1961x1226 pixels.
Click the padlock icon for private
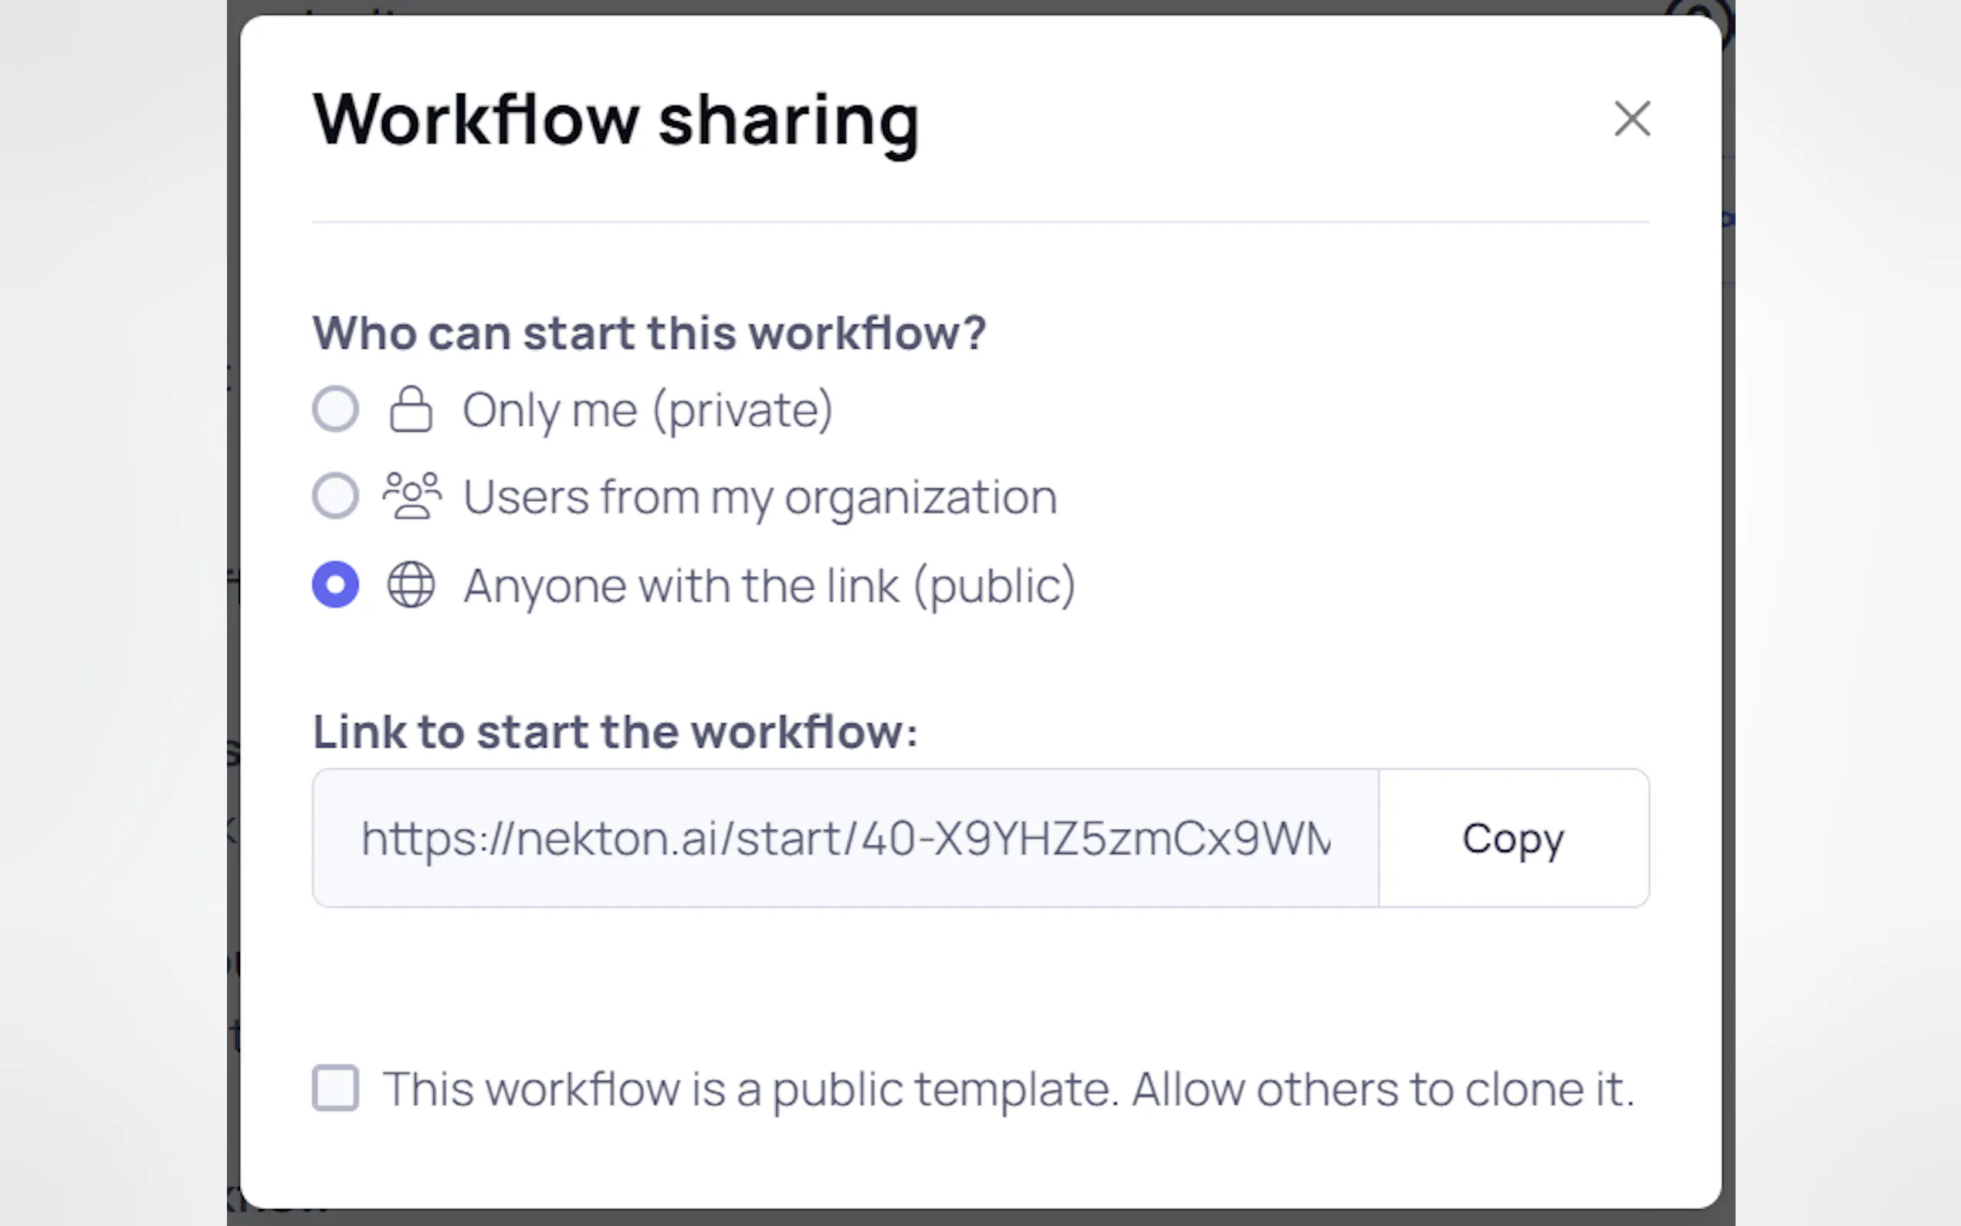411,408
